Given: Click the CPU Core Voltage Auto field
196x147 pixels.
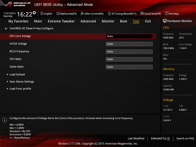Looking at the screenshot, I should click(129, 36).
